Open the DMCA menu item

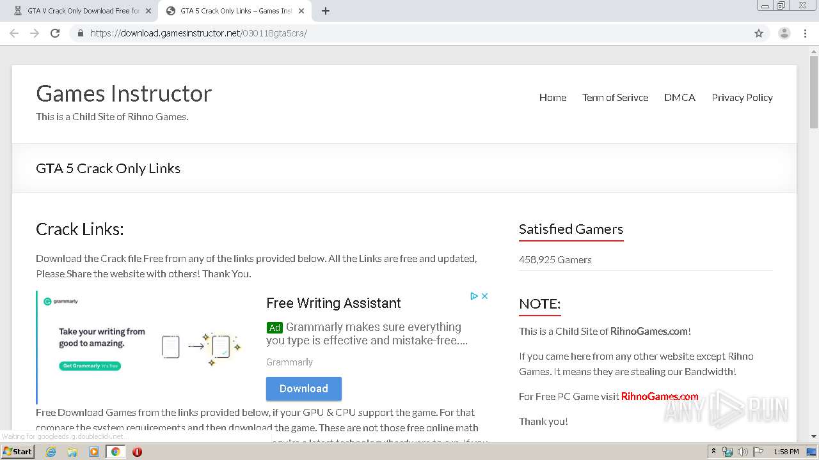point(680,97)
